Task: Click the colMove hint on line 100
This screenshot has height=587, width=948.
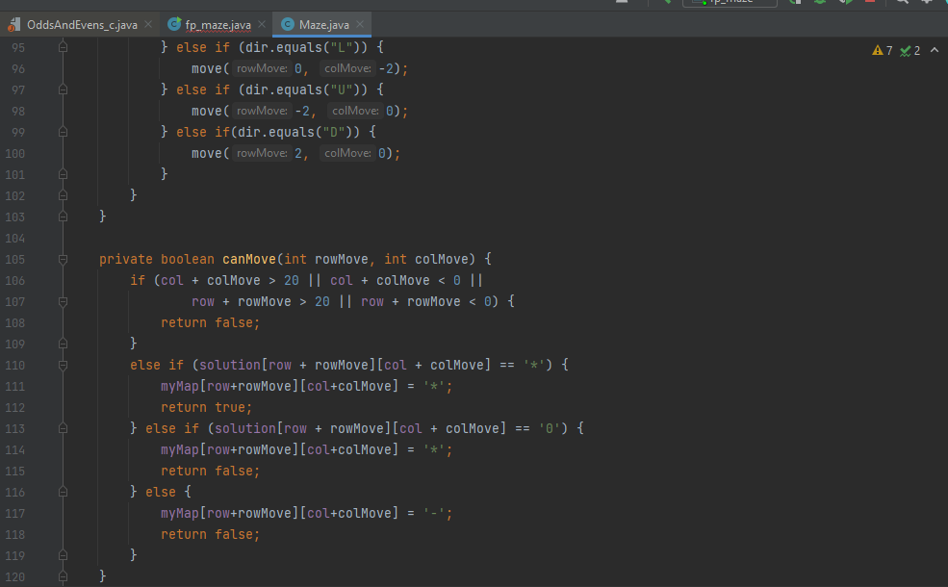Action: [347, 153]
